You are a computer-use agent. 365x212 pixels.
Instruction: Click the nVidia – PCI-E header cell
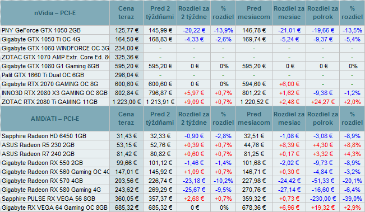point(55,13)
